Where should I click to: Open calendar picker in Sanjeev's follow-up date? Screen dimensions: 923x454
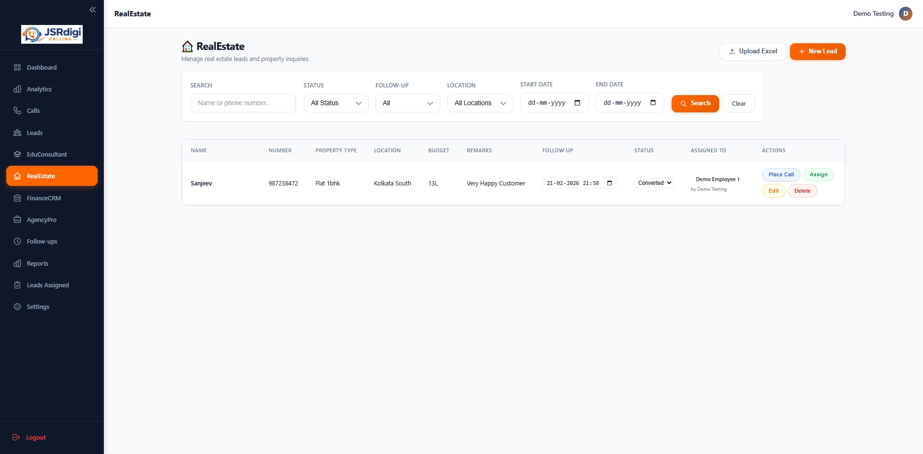(610, 183)
